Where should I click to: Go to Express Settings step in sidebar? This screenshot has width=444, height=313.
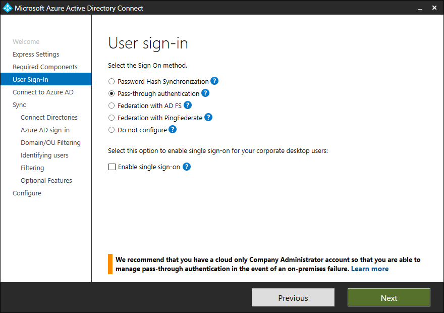pos(36,55)
